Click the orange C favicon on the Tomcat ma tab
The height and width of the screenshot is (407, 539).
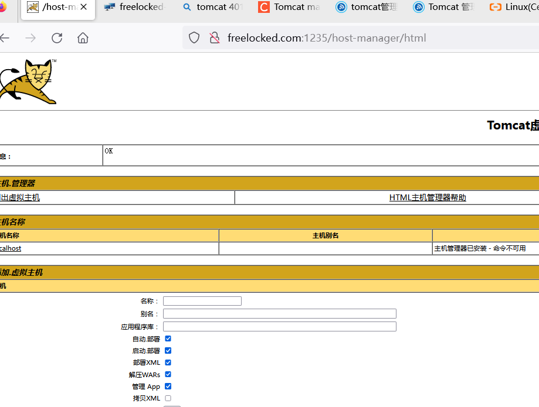click(x=264, y=7)
